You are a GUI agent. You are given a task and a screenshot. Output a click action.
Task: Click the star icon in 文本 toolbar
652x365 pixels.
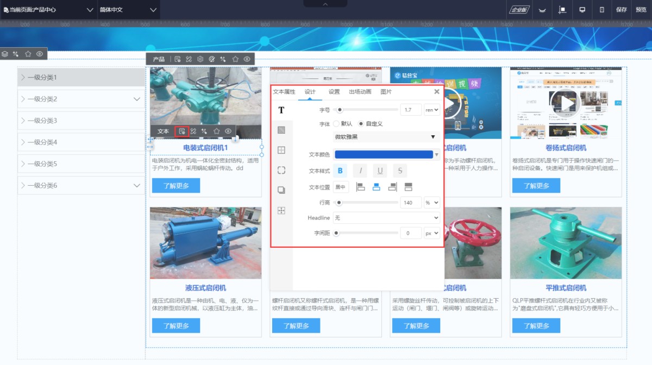[216, 131]
